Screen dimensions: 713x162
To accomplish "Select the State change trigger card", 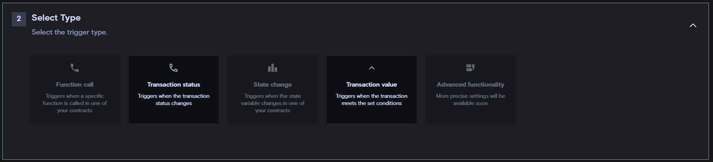I will pyautogui.click(x=273, y=90).
